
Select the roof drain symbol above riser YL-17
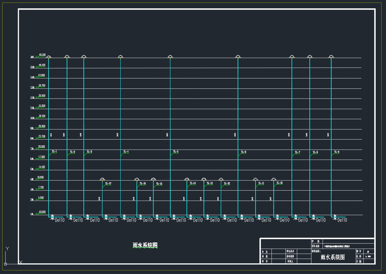coord(102,179)
